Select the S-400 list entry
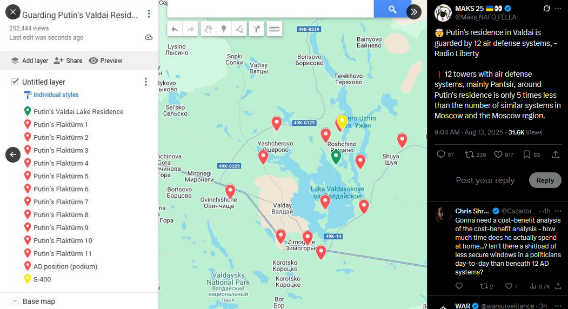This screenshot has width=568, height=309. (x=37, y=279)
